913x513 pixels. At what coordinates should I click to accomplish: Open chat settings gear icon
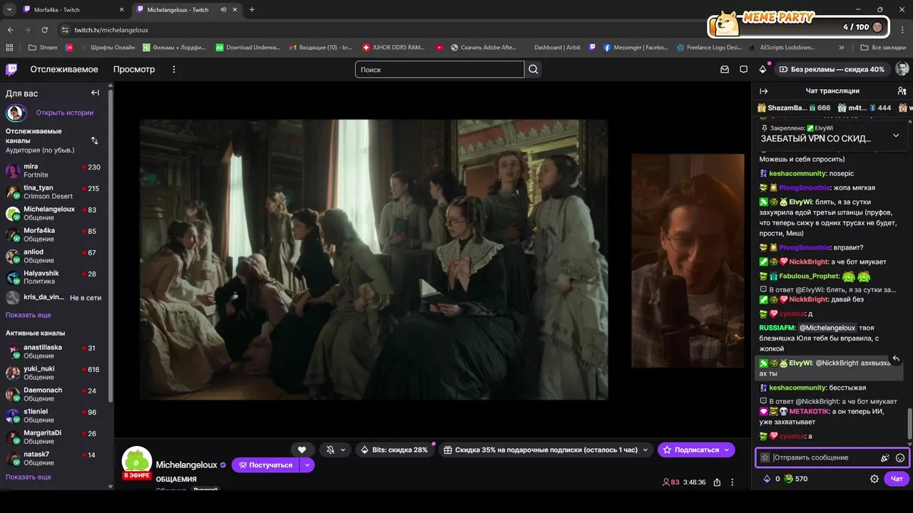coord(874,479)
